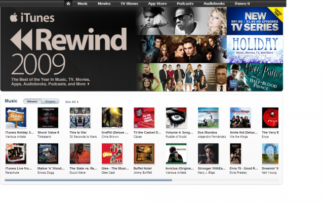Open Shock Value II album cover
Screen dimensions: 324x202
coord(48,118)
